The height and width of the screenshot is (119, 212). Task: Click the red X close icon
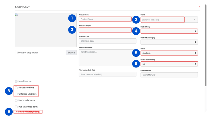199,7
